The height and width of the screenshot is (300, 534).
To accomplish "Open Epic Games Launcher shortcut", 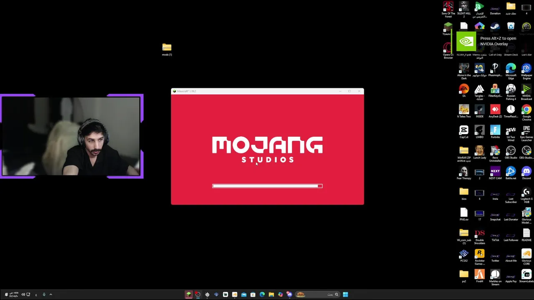I will tap(526, 133).
